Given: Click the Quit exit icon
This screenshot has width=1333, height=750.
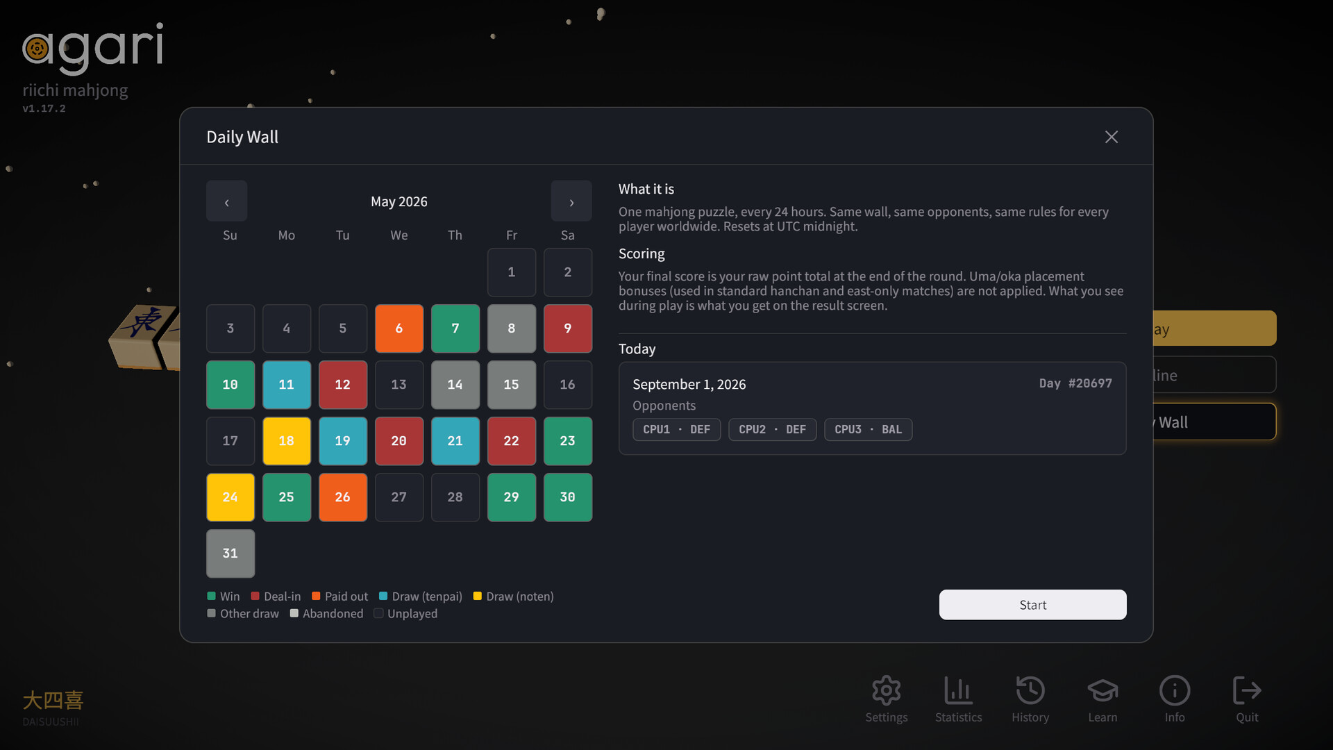Looking at the screenshot, I should pyautogui.click(x=1247, y=691).
